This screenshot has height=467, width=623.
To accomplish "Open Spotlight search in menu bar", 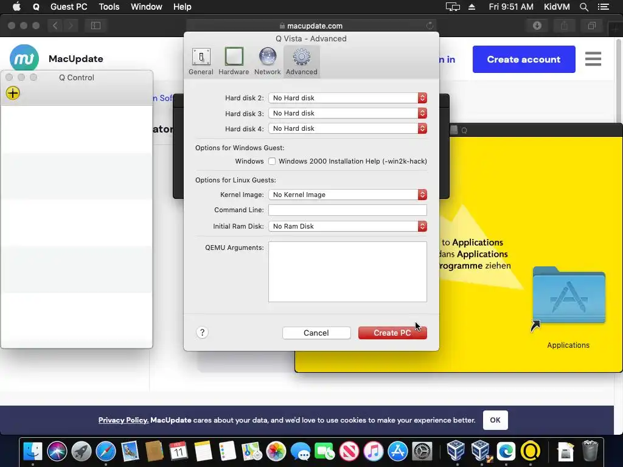I will (583, 7).
